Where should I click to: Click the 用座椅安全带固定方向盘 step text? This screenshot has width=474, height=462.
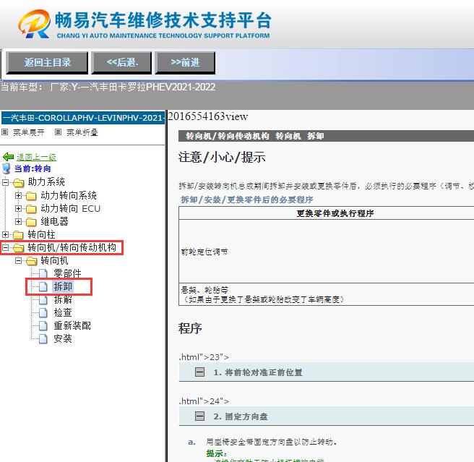[x=271, y=442]
